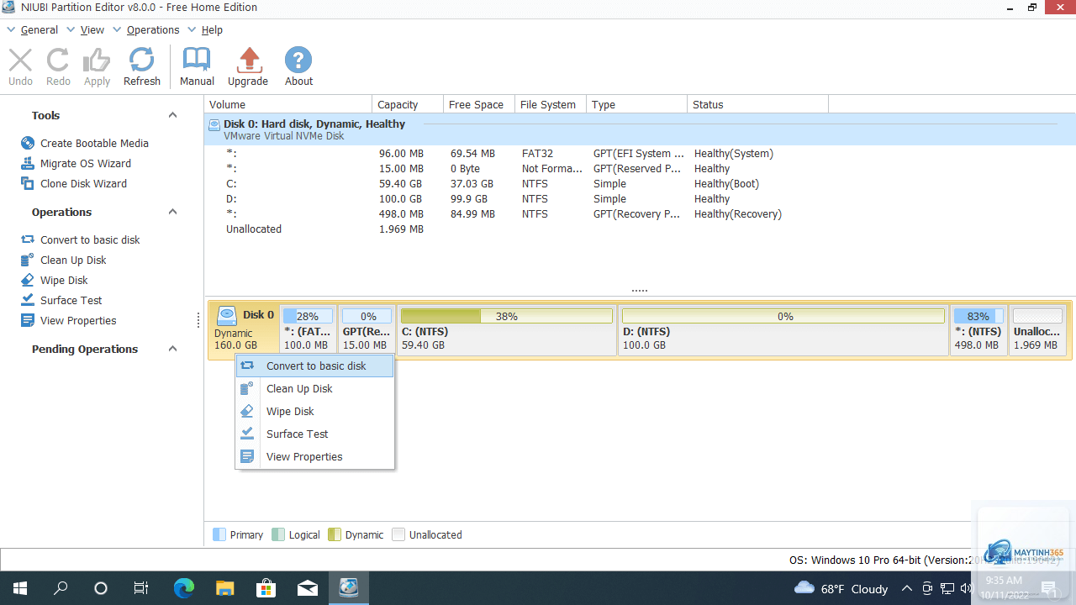
Task: Click Clone Disk Wizard icon
Action: [28, 183]
